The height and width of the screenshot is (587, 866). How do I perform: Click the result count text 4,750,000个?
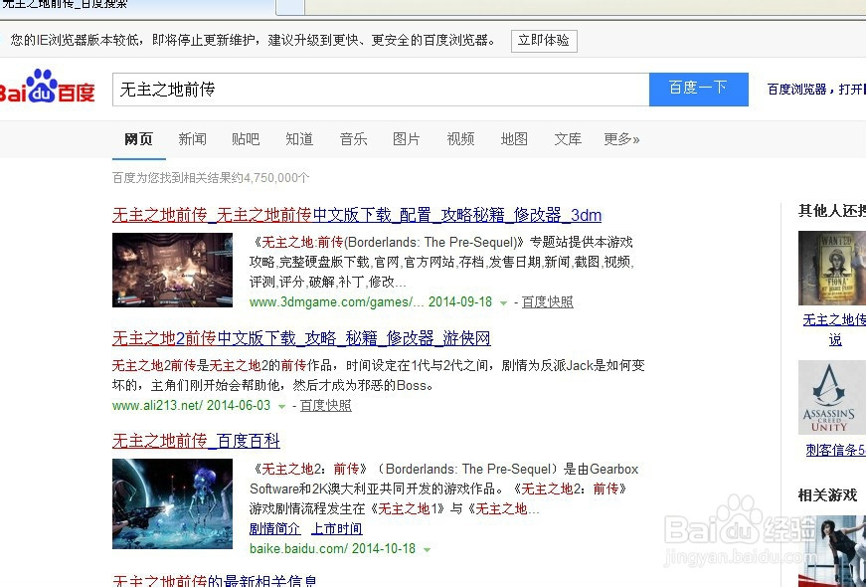[276, 178]
